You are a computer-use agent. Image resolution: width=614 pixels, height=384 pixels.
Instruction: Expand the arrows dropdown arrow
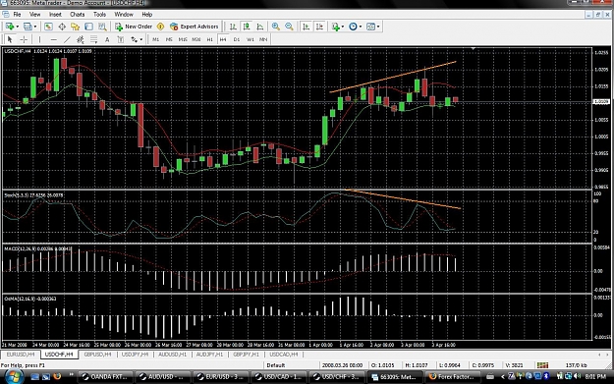click(x=140, y=39)
